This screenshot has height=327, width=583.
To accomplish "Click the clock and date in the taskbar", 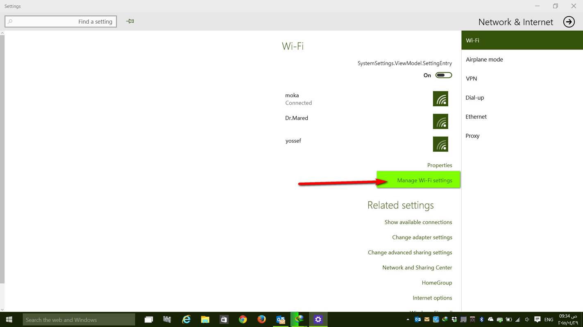I will tap(568, 320).
